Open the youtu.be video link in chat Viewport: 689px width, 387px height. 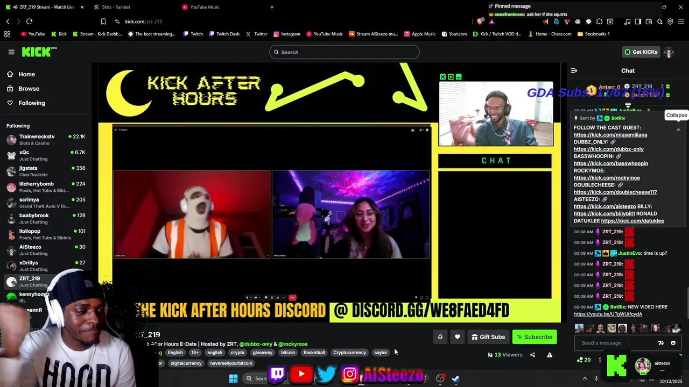coord(608,314)
